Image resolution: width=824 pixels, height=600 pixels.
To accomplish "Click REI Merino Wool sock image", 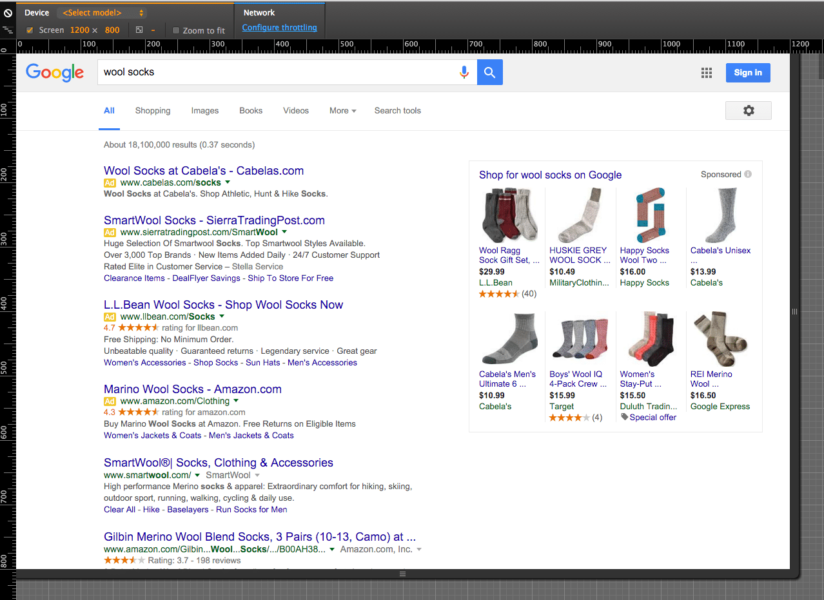I will pos(721,339).
